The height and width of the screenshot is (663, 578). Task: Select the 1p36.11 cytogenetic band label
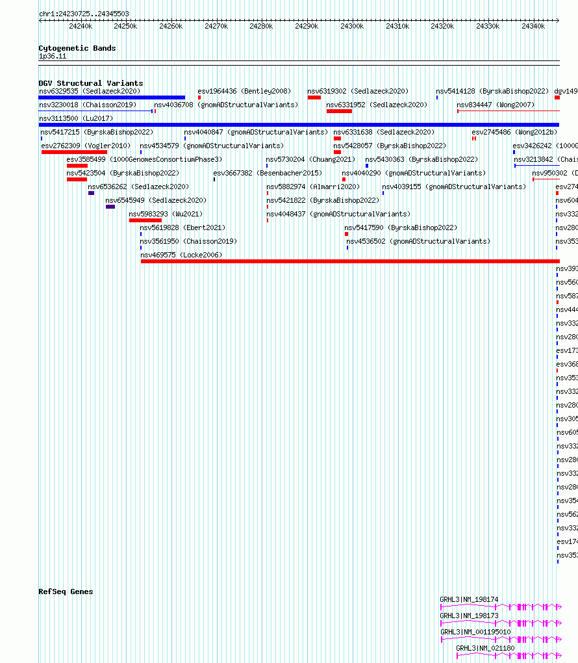(x=53, y=57)
